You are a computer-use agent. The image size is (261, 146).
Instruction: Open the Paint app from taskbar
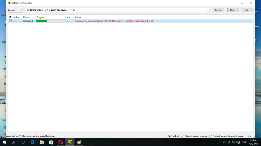point(79,142)
